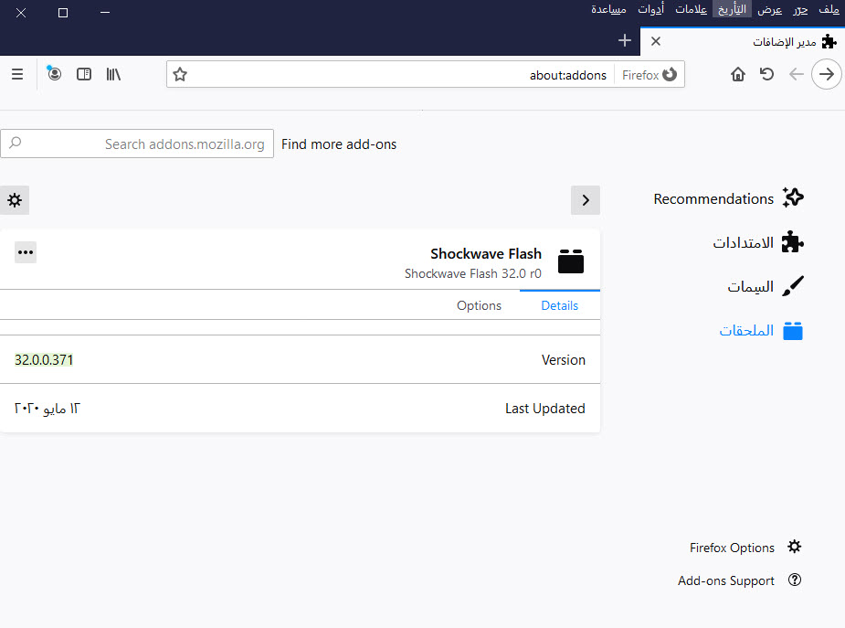
Task: Open the Library bookmarks icon
Action: 113,74
